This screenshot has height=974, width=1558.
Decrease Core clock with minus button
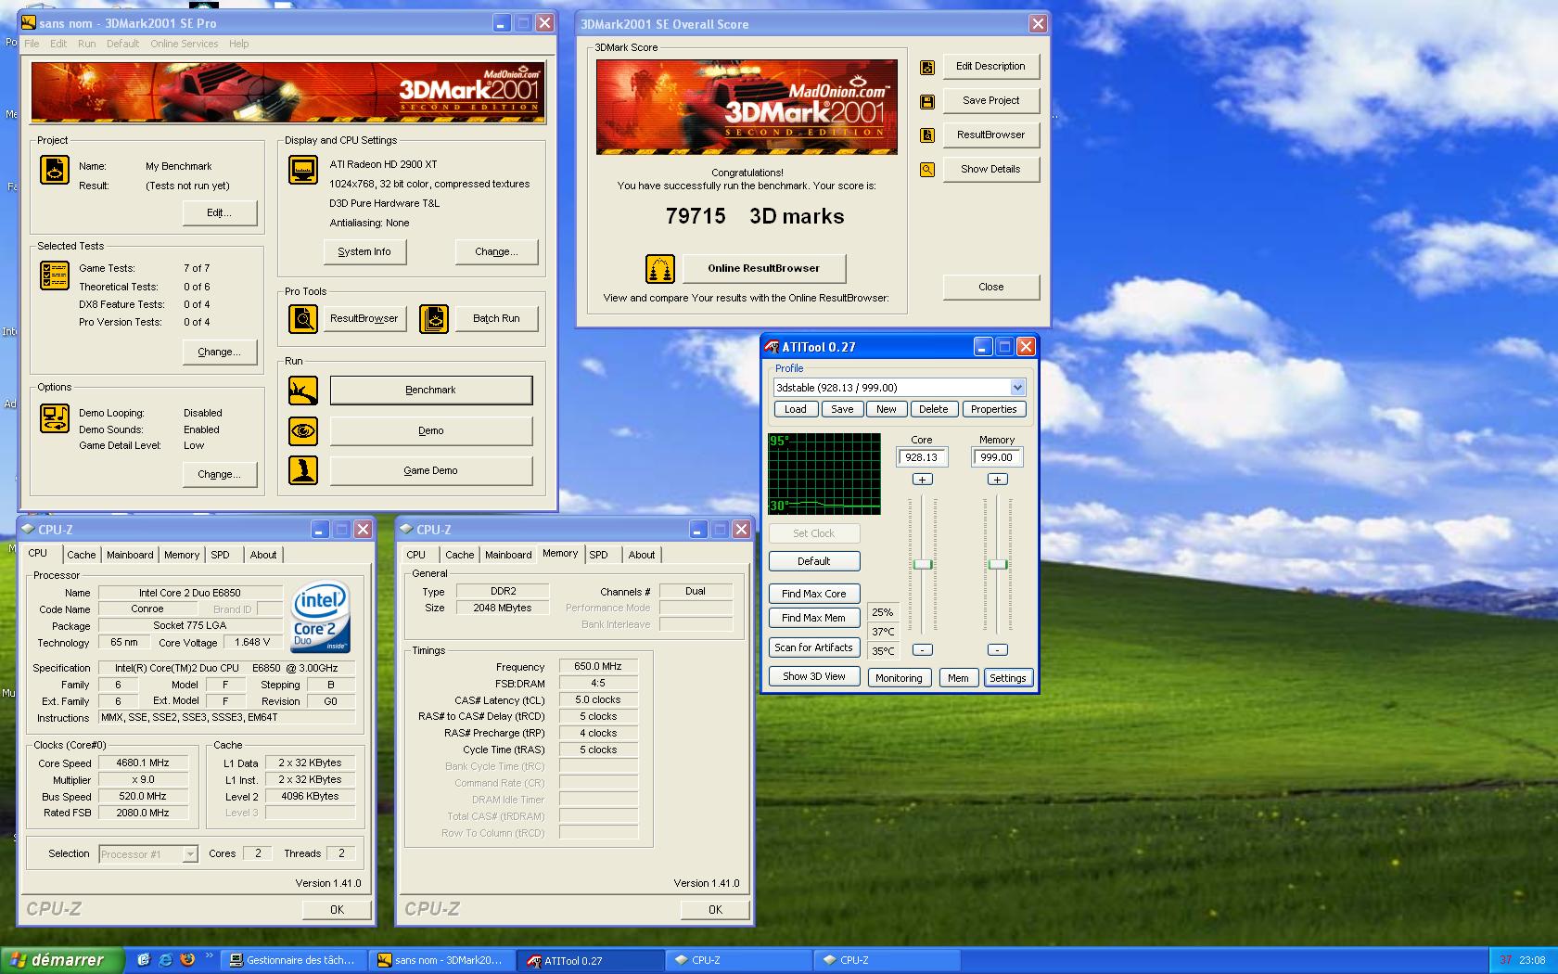click(x=922, y=649)
